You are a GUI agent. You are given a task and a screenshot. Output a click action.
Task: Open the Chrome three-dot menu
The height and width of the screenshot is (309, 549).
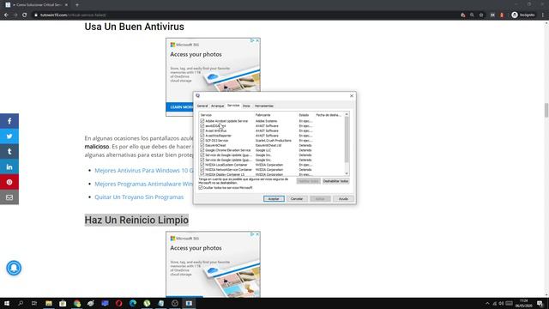pos(543,15)
